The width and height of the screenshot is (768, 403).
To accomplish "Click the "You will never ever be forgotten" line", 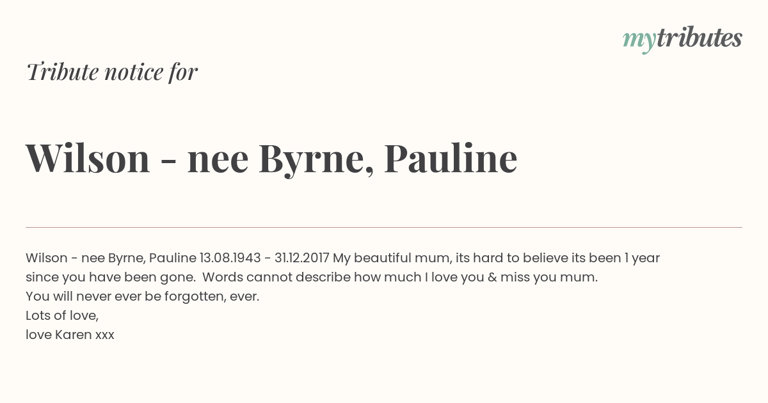I will point(142,297).
